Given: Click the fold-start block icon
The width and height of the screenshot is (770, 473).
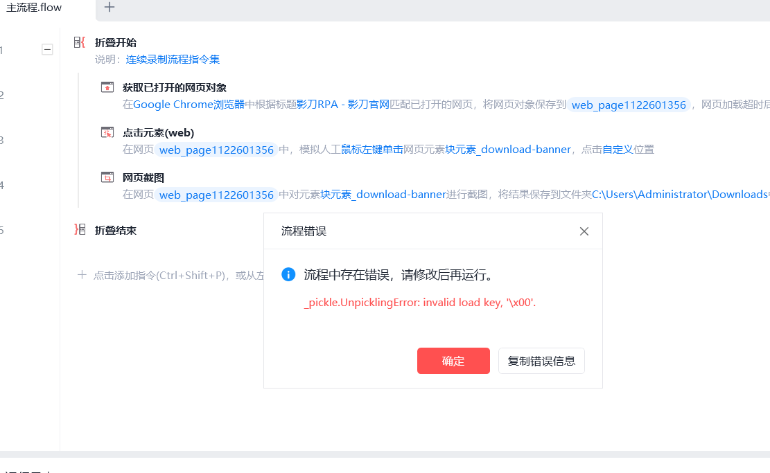Looking at the screenshot, I should (x=80, y=43).
